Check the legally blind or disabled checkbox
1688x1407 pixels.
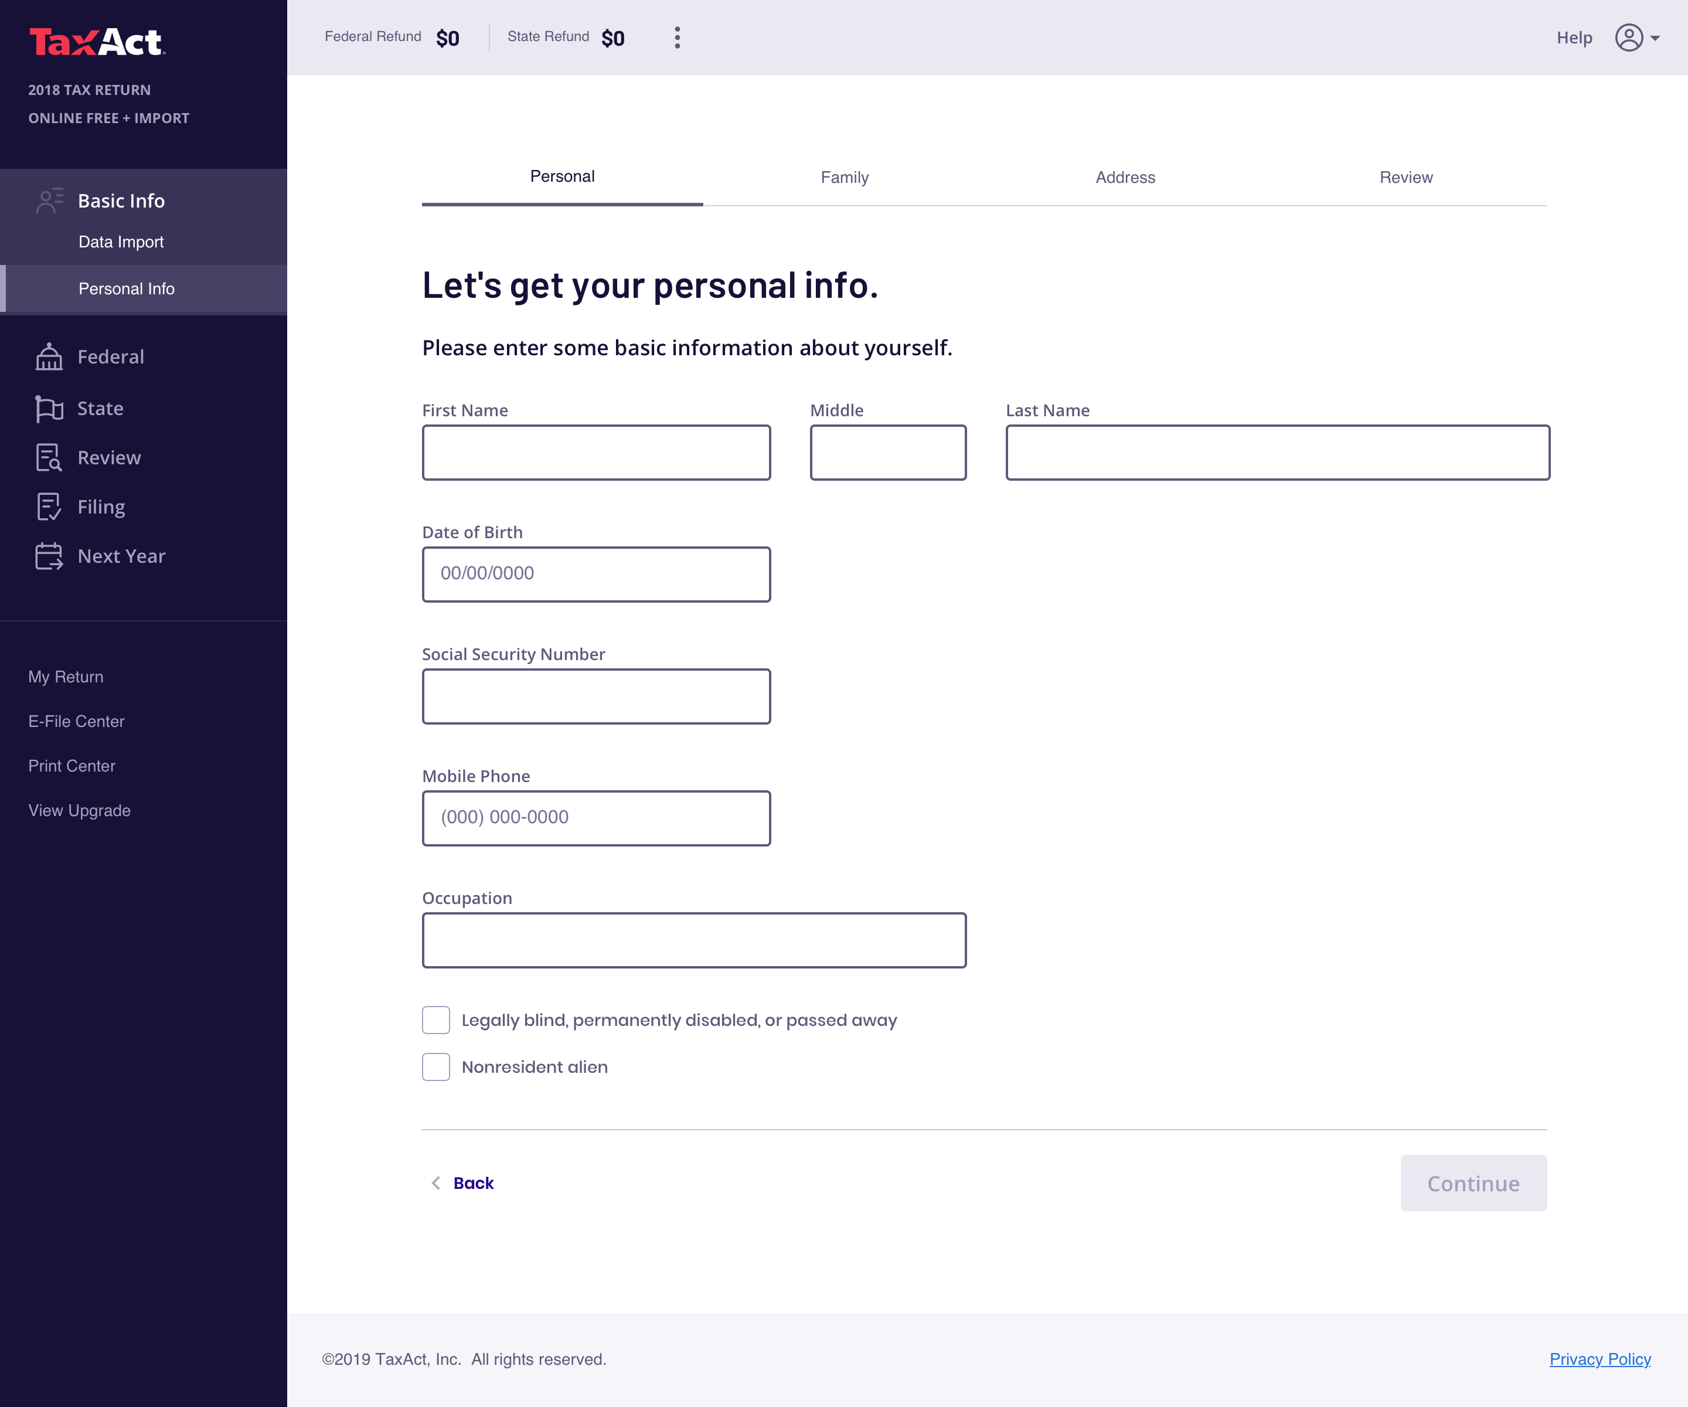(435, 1019)
